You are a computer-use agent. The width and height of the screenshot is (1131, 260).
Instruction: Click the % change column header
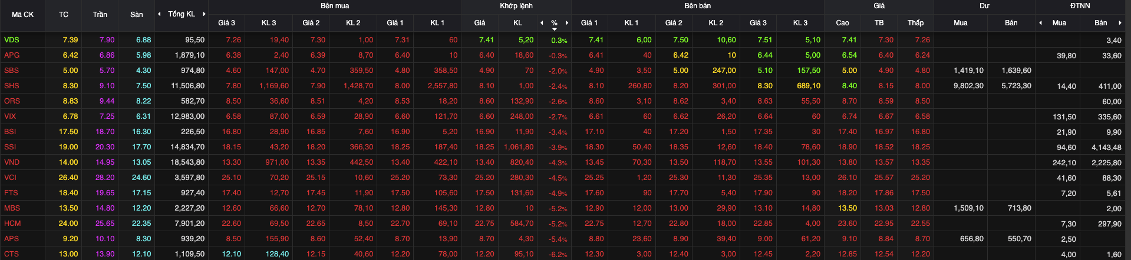point(554,23)
